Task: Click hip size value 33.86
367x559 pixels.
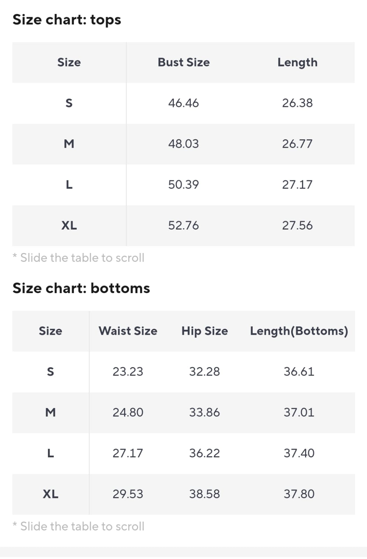Action: click(x=204, y=412)
